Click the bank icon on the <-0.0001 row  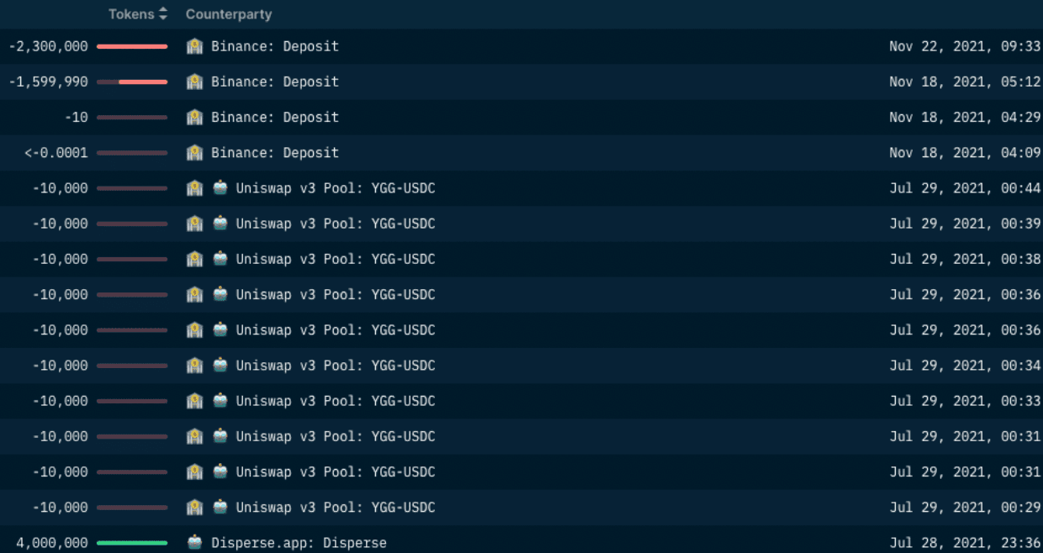[194, 153]
